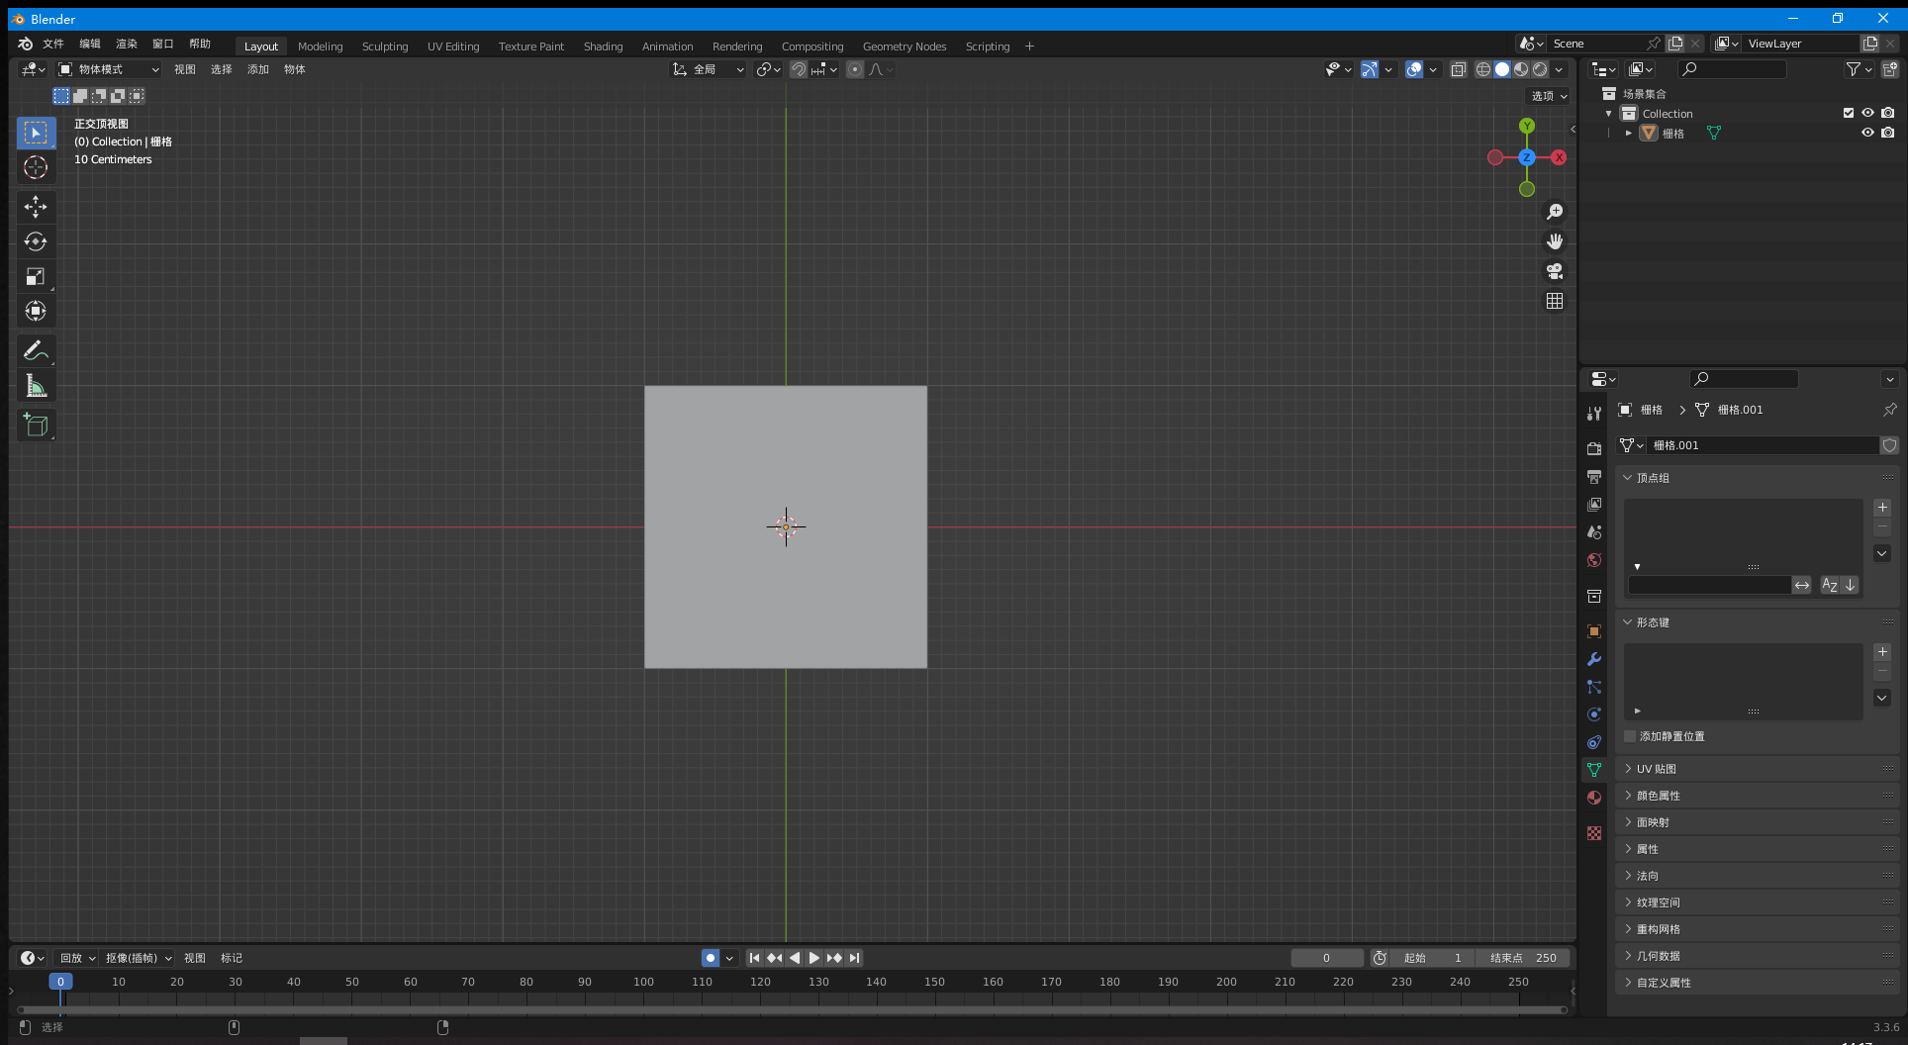Hide 栅格 object with eye icon

[1867, 133]
